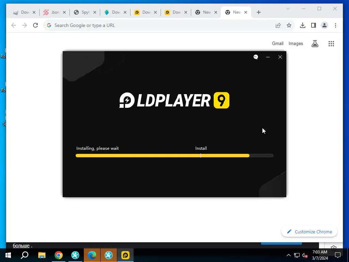Switch to the Dow tab with blue gem icon
Screen dimensions: 349x262
[112, 12]
